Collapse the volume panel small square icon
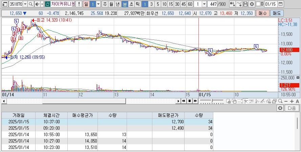Image resolution: width=301 pixels, height=152 pixels. [298, 78]
